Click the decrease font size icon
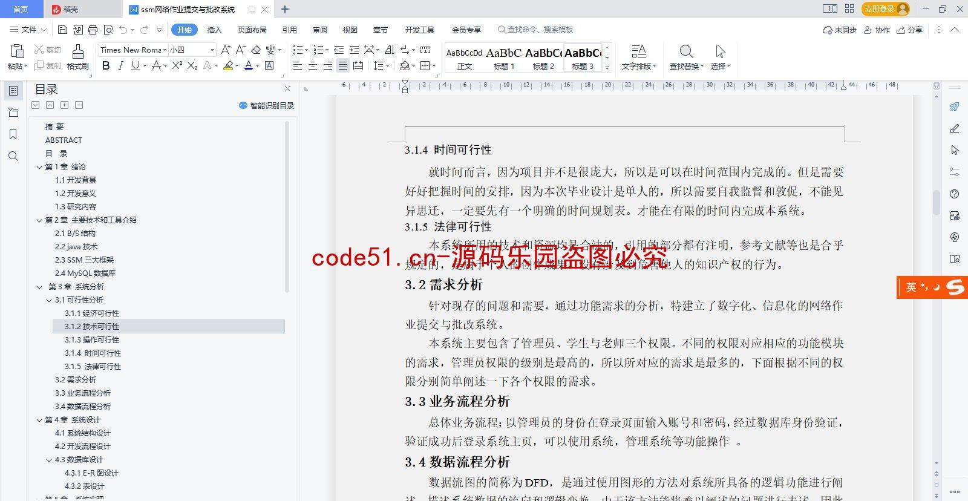The width and height of the screenshot is (968, 501). click(x=240, y=50)
